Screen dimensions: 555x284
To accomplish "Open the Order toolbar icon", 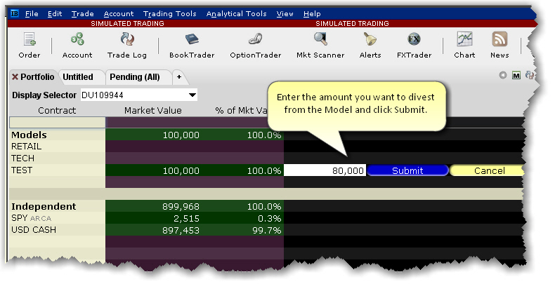I will click(29, 45).
